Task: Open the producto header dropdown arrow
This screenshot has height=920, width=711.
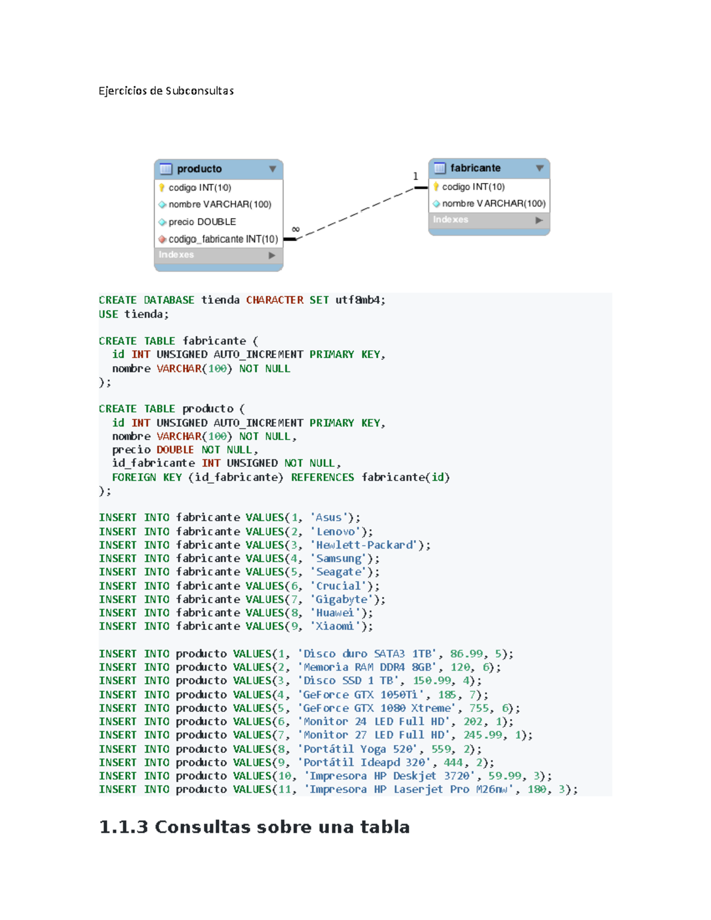Action: (273, 169)
